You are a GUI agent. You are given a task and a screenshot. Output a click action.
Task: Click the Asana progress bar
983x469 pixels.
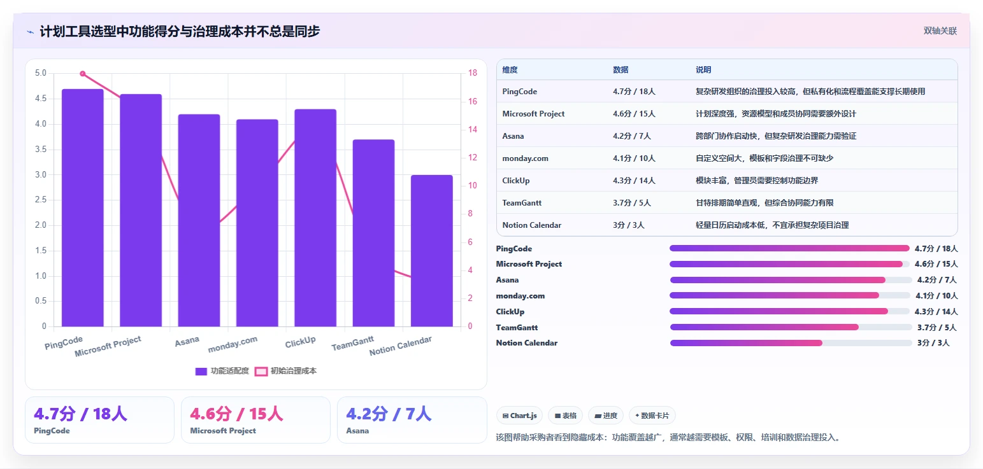click(x=791, y=280)
